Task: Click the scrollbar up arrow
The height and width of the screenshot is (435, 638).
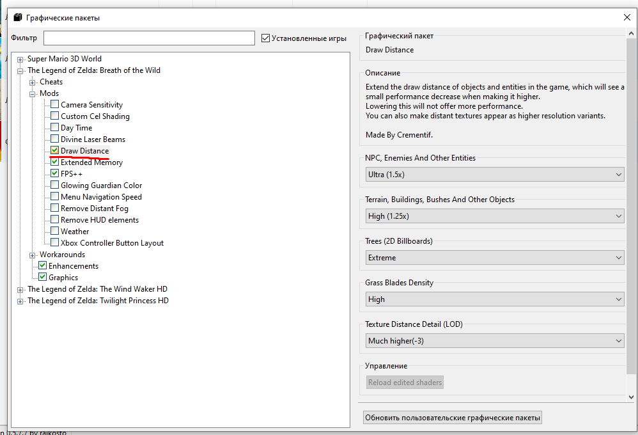Action: pos(631,33)
